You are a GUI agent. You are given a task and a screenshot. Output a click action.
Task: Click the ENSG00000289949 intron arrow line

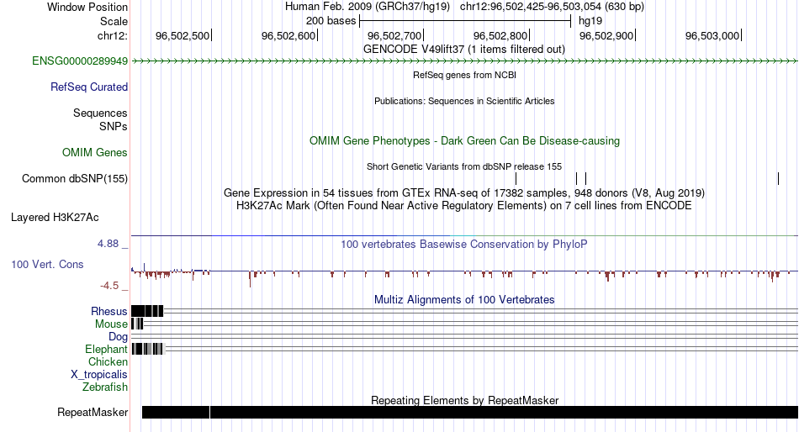pyautogui.click(x=464, y=61)
